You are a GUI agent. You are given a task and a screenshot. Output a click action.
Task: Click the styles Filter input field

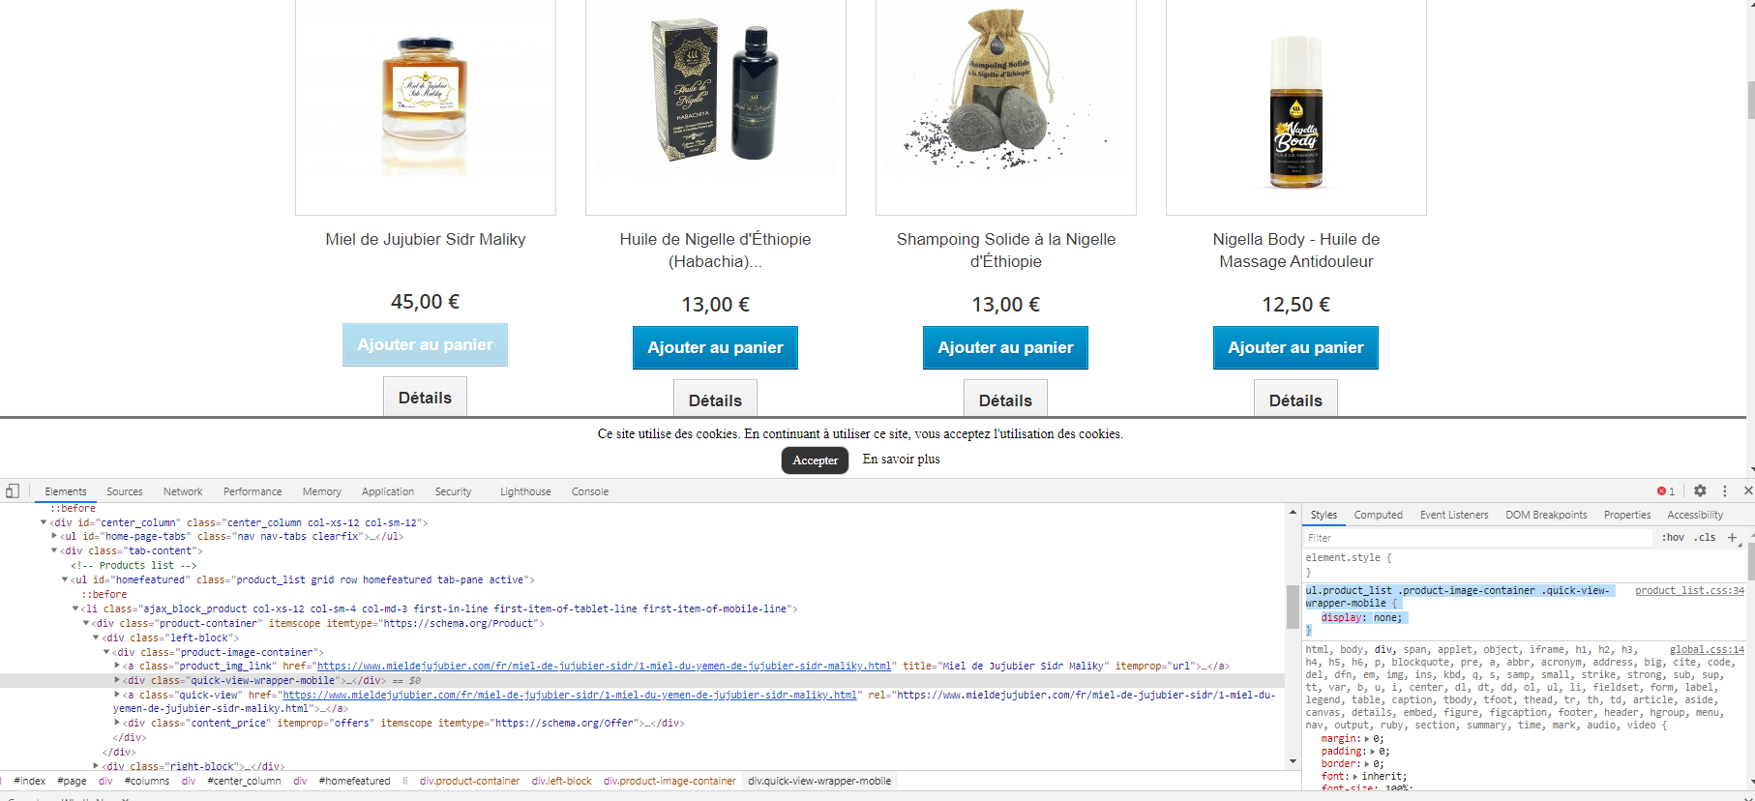click(1478, 537)
